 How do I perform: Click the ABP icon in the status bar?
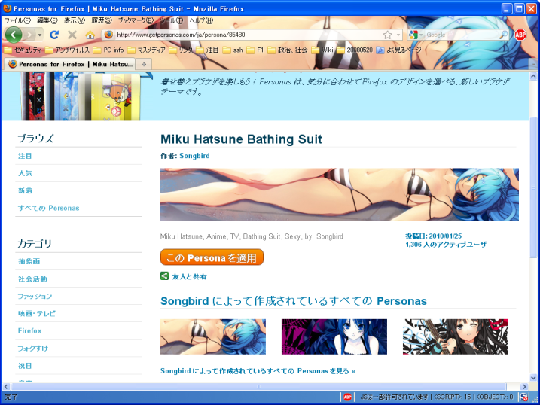[x=347, y=397]
